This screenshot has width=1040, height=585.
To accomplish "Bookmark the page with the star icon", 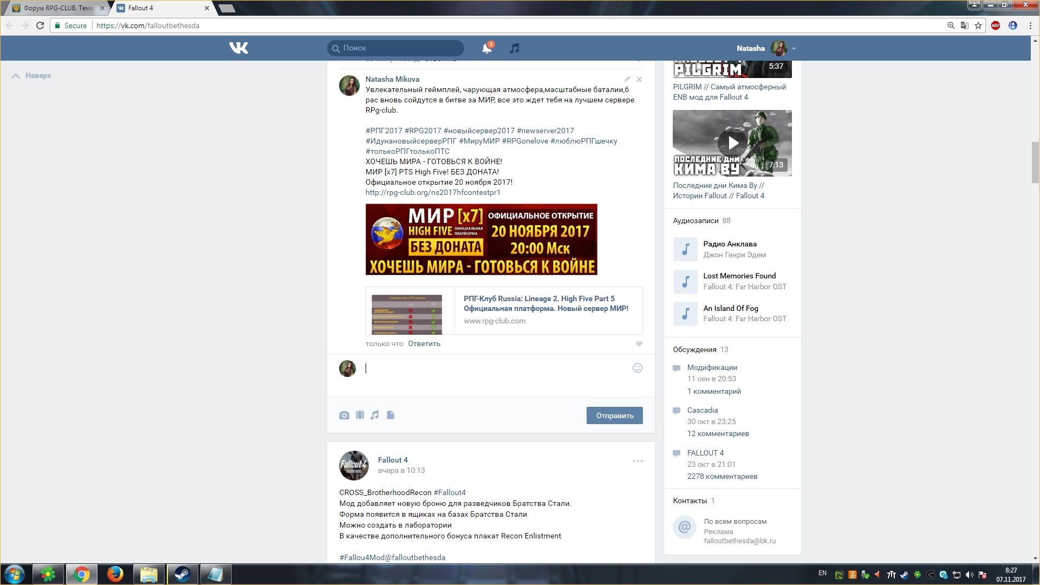I will [978, 25].
